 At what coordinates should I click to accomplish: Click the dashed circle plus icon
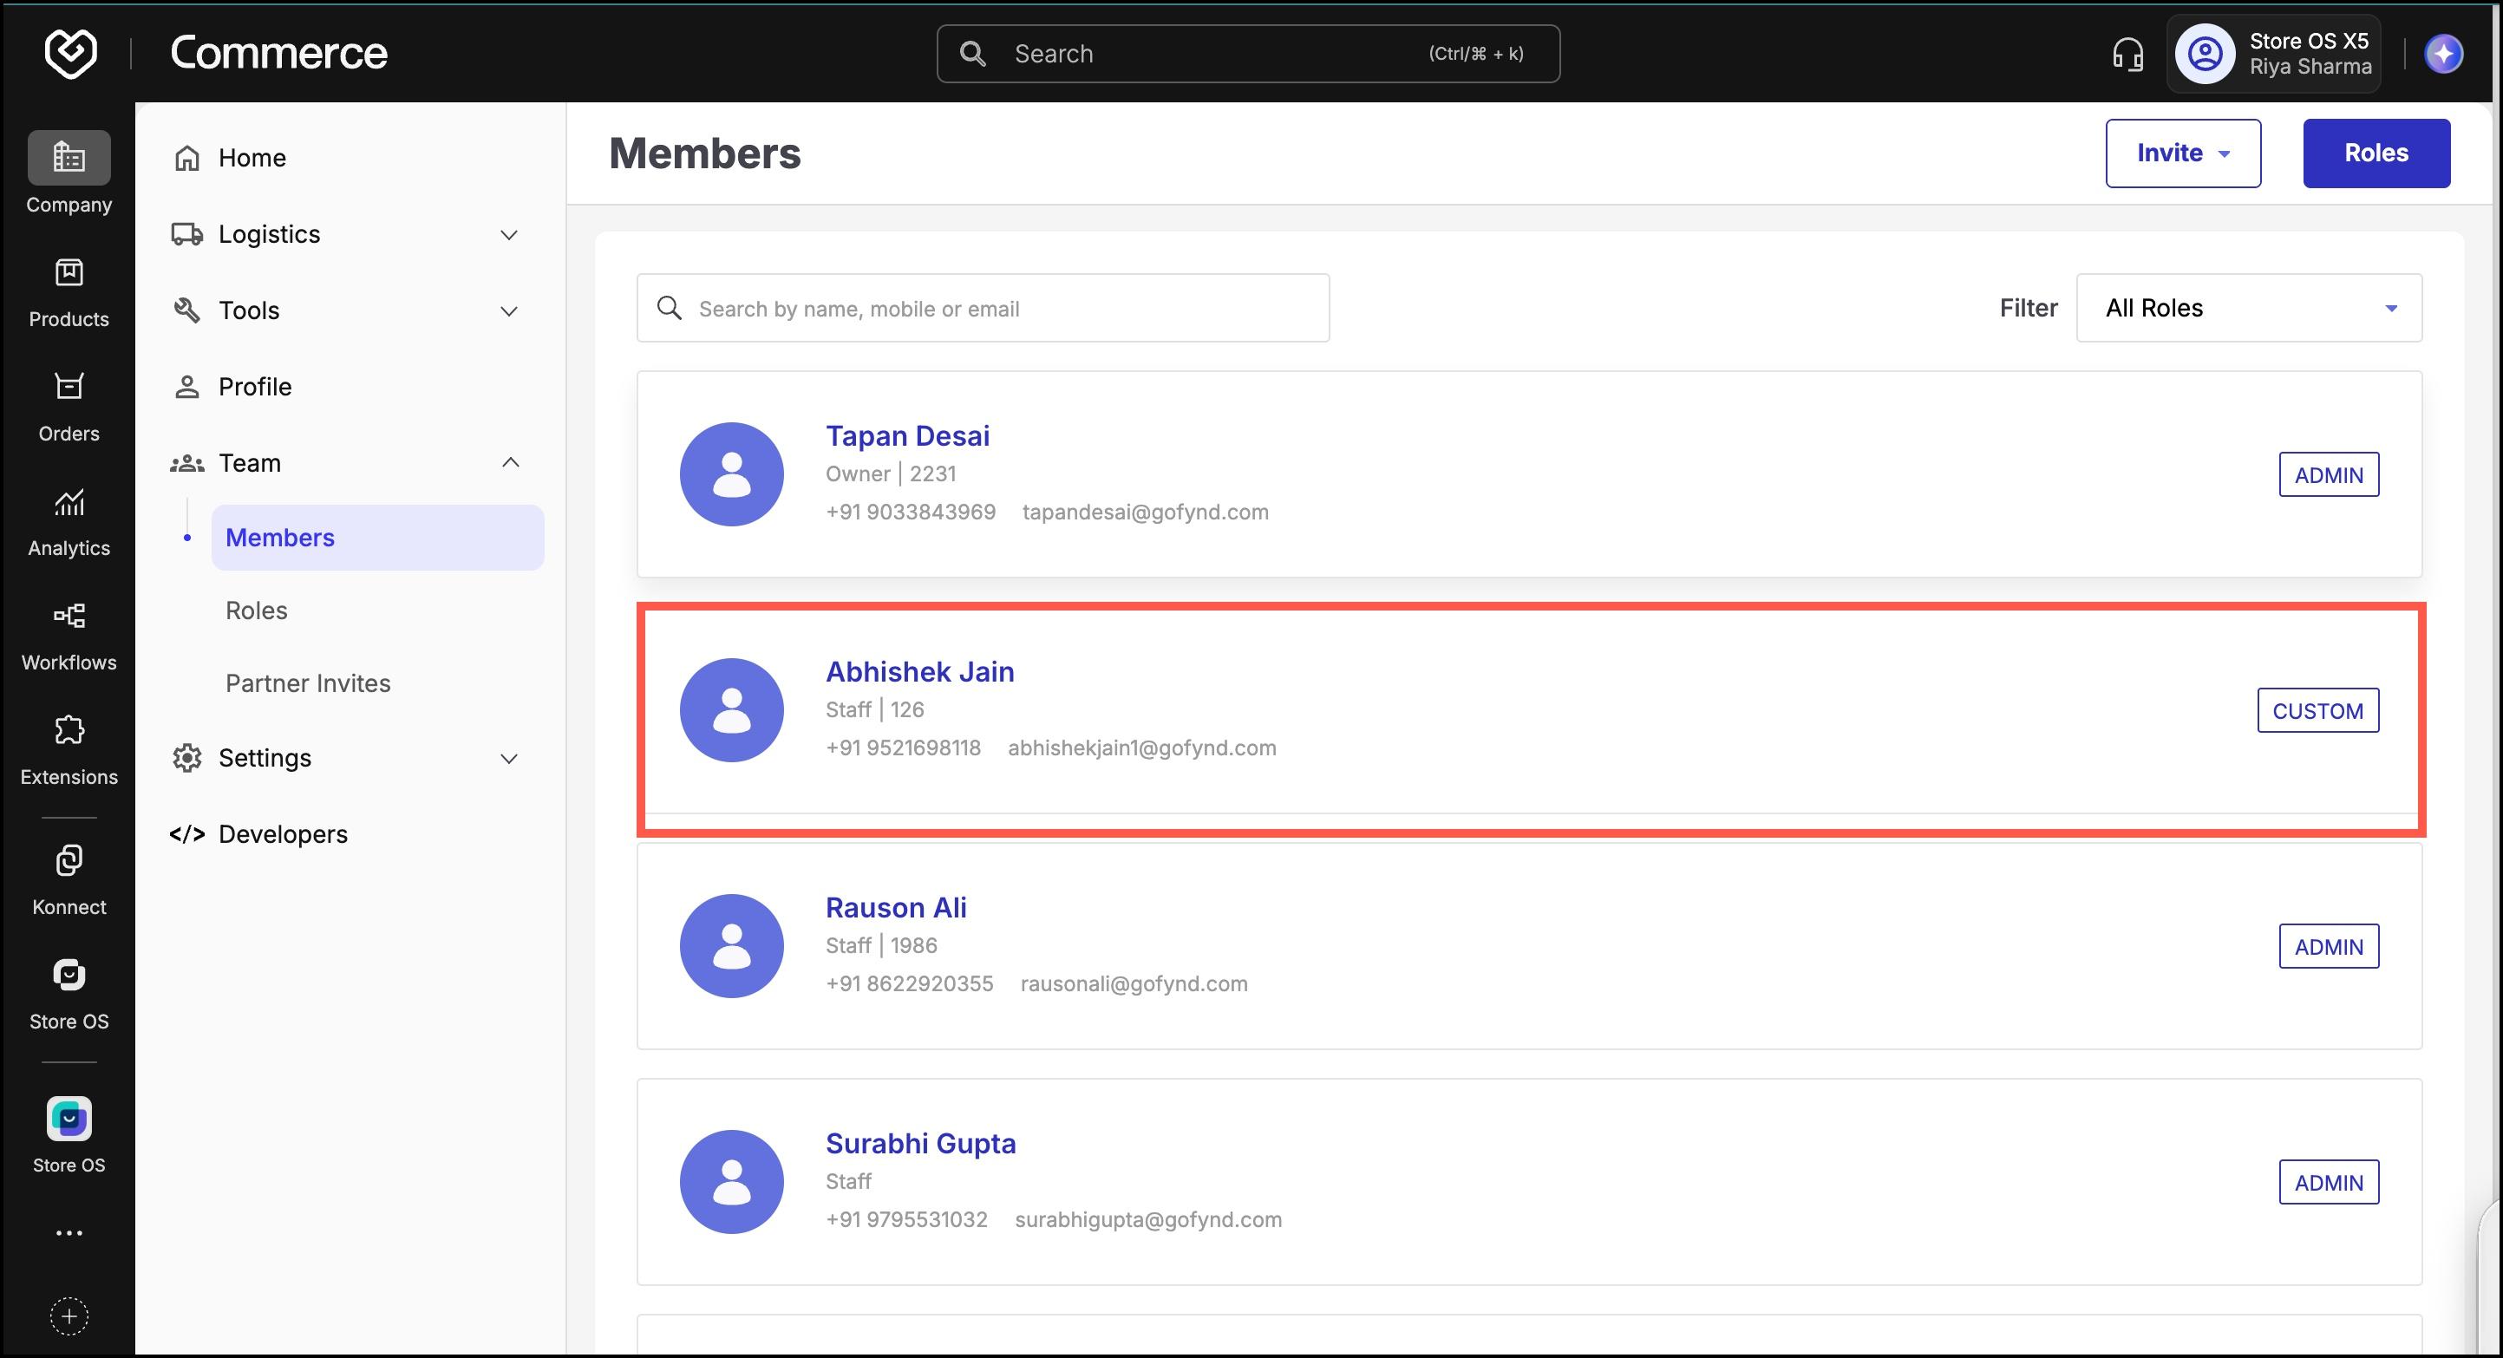click(69, 1316)
